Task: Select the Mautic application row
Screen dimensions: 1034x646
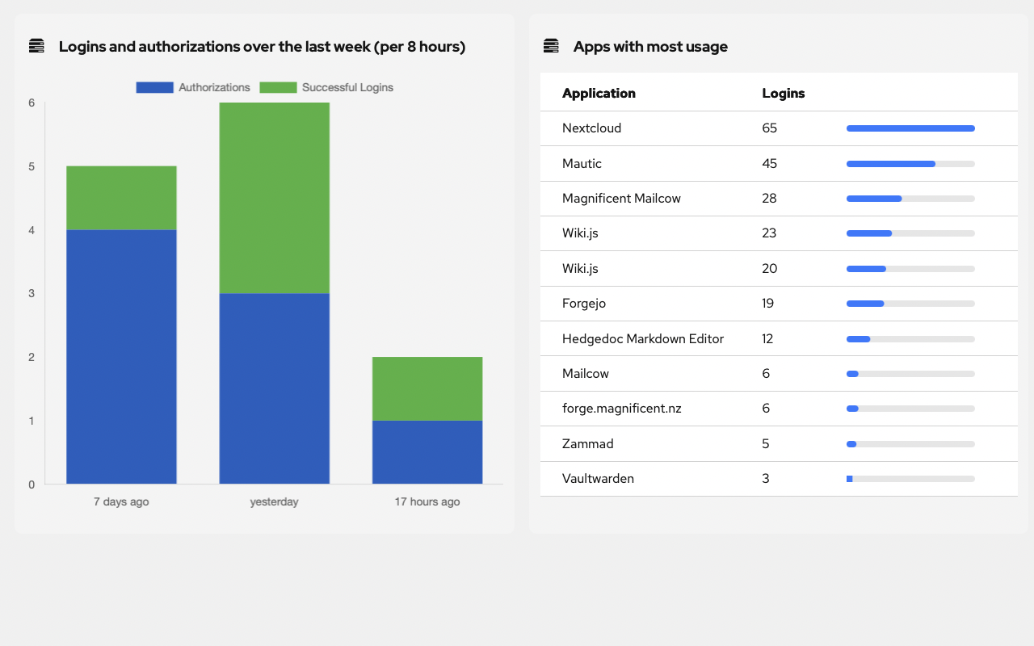Action: 779,164
